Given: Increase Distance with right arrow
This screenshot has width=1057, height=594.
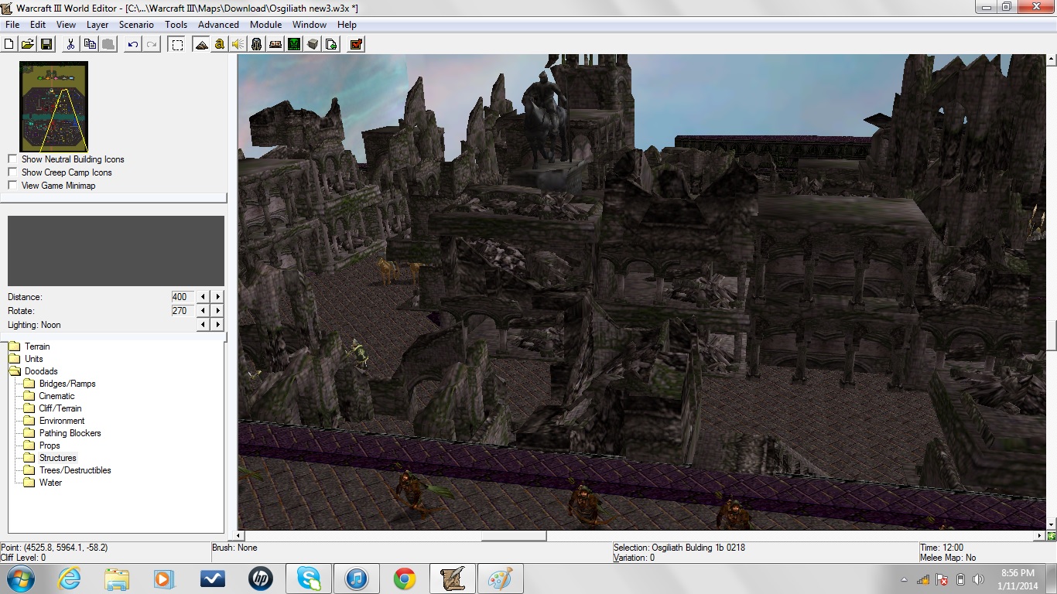Looking at the screenshot, I should (x=218, y=297).
